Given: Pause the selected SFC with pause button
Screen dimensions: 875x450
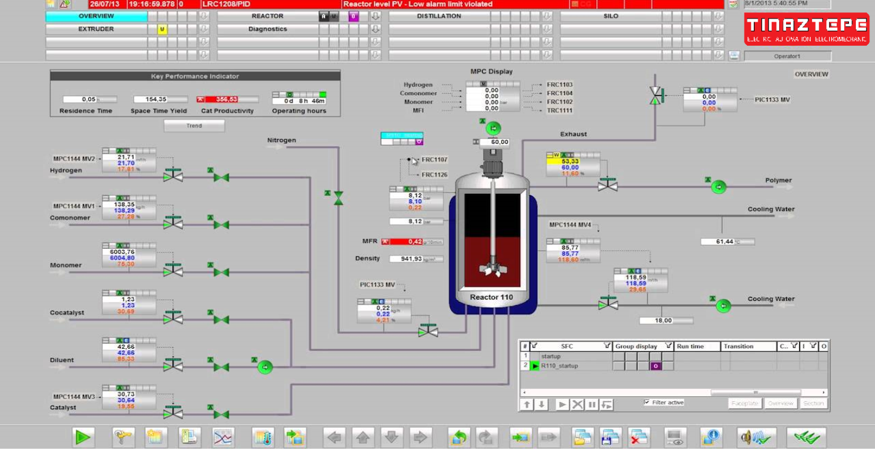Looking at the screenshot, I should pos(593,405).
